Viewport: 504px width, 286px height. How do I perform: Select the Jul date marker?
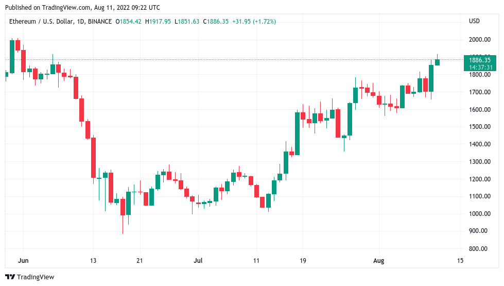tap(198, 260)
